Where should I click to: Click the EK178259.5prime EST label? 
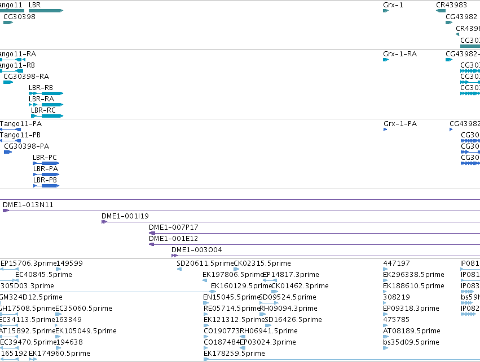coord(234,354)
